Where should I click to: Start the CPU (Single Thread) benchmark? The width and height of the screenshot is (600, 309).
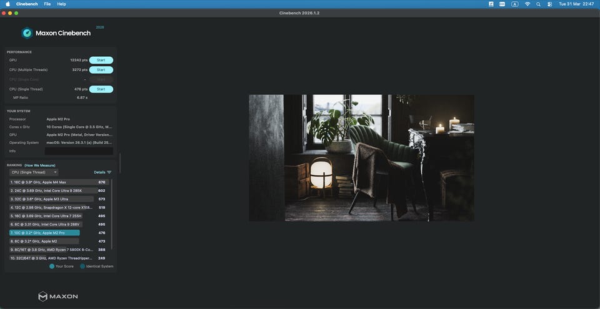101,89
